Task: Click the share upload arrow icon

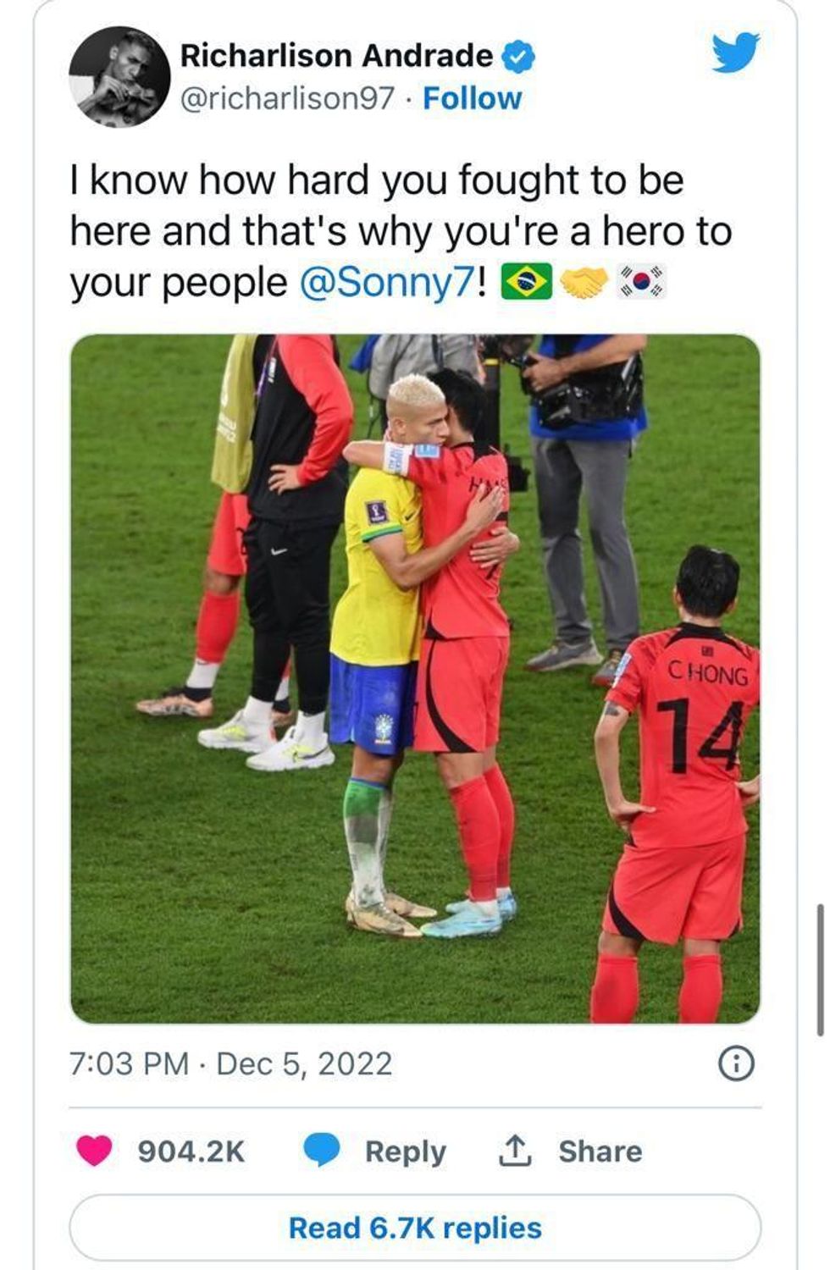Action: pos(515,1150)
